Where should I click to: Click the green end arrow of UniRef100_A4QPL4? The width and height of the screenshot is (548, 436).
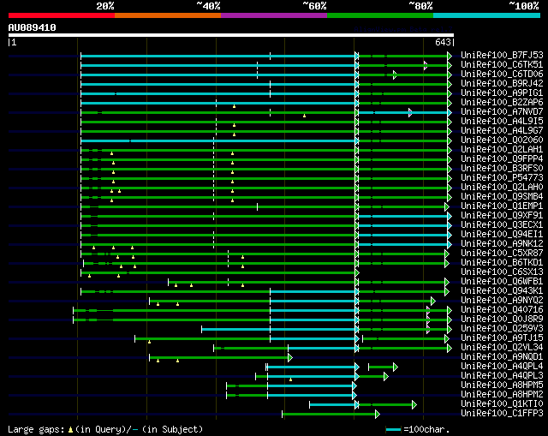pyautogui.click(x=396, y=367)
